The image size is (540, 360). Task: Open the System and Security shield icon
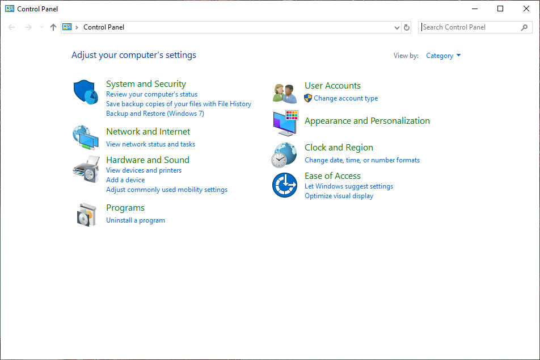click(x=86, y=92)
